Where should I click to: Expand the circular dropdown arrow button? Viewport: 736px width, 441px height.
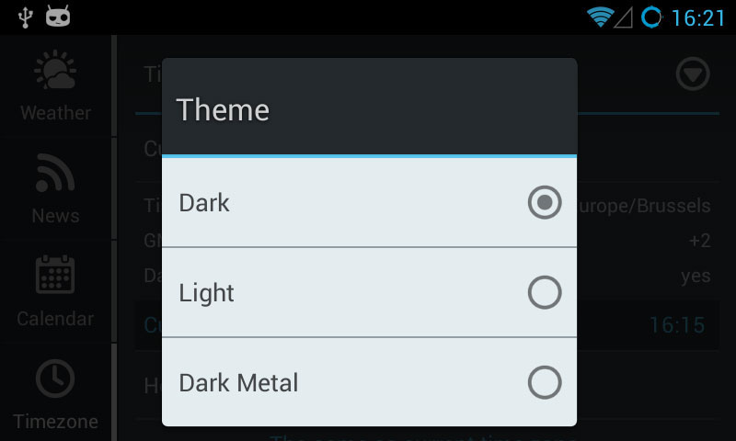693,73
